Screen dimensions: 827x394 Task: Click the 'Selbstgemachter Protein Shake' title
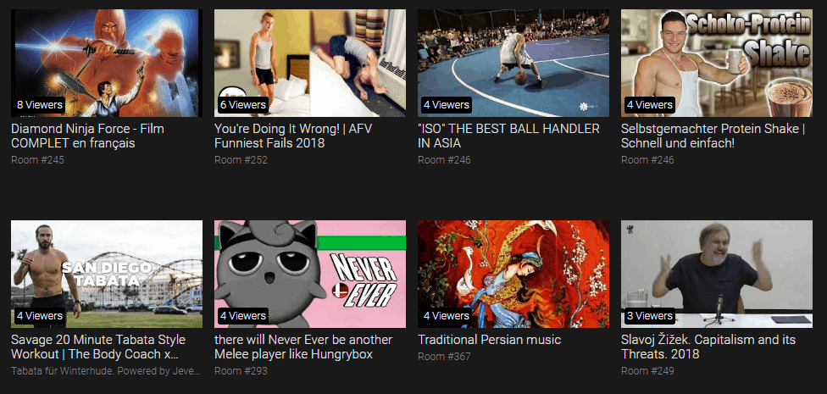713,136
